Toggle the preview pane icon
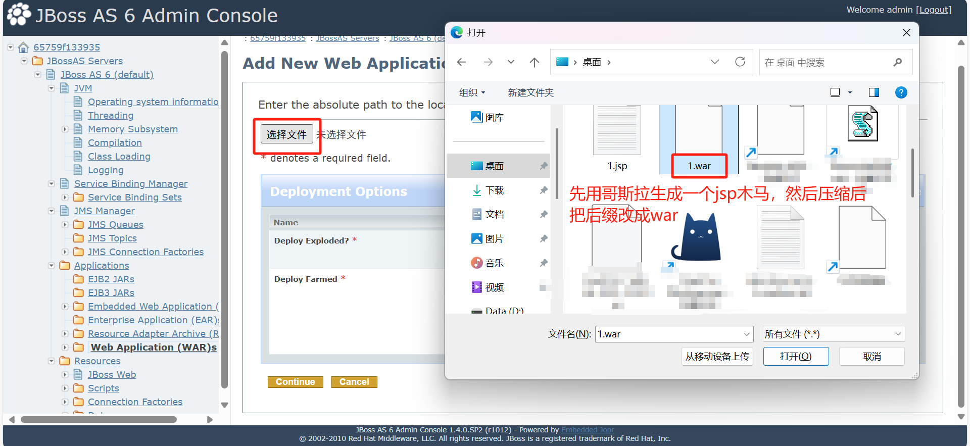This screenshot has width=970, height=446. point(874,92)
